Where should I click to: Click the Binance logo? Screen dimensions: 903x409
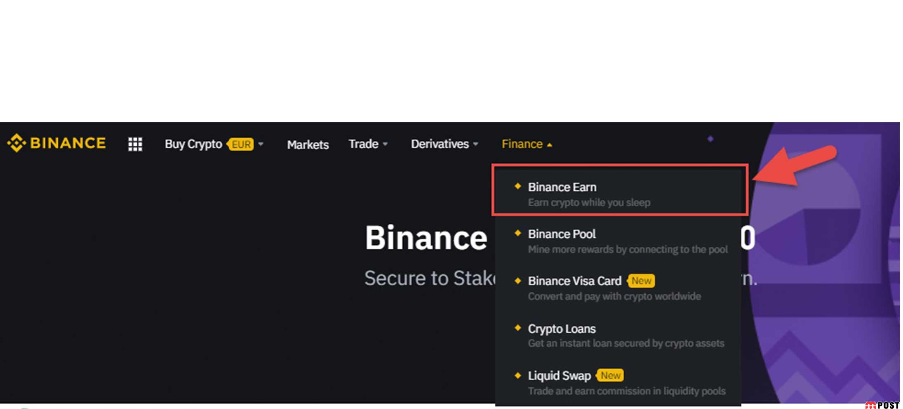[x=56, y=143]
